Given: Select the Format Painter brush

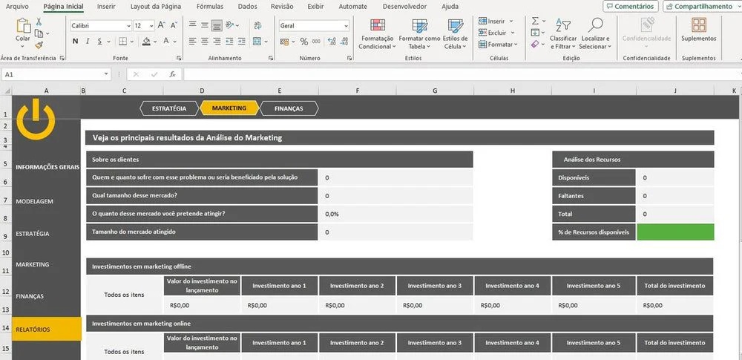Looking at the screenshot, I should point(39,45).
